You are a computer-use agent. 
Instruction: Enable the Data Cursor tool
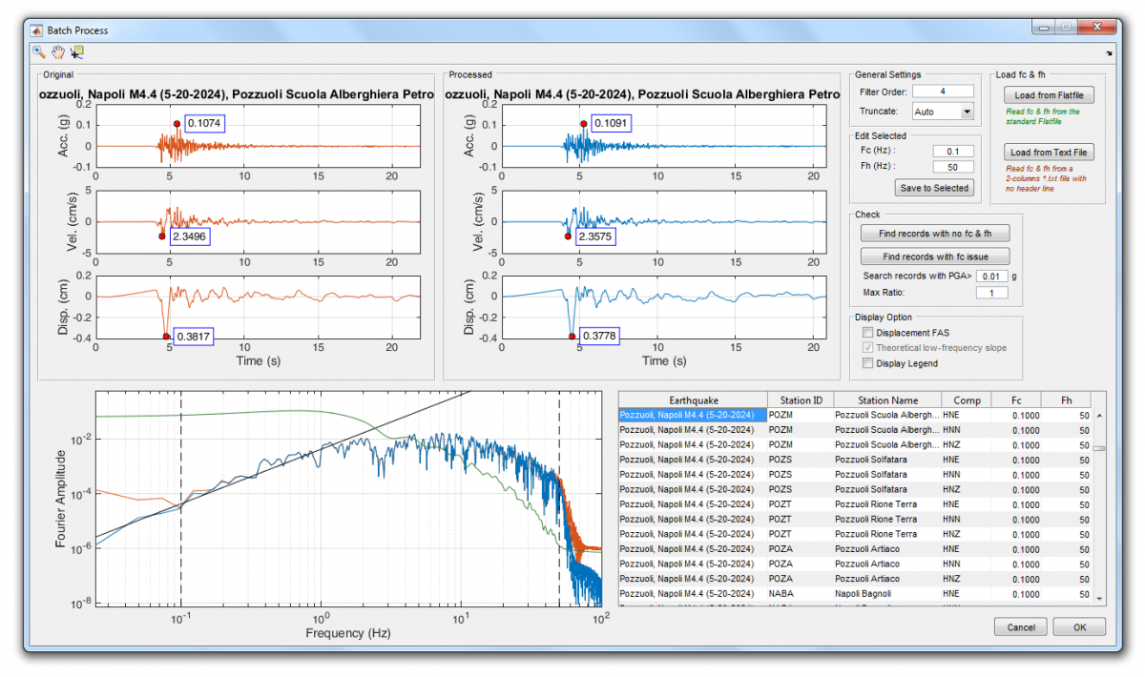pyautogui.click(x=77, y=52)
